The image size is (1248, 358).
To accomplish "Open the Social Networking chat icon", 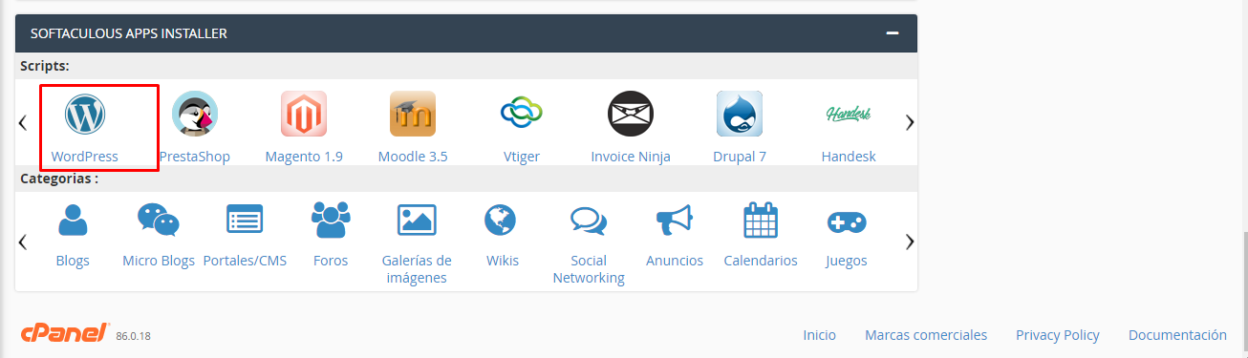I will click(589, 221).
